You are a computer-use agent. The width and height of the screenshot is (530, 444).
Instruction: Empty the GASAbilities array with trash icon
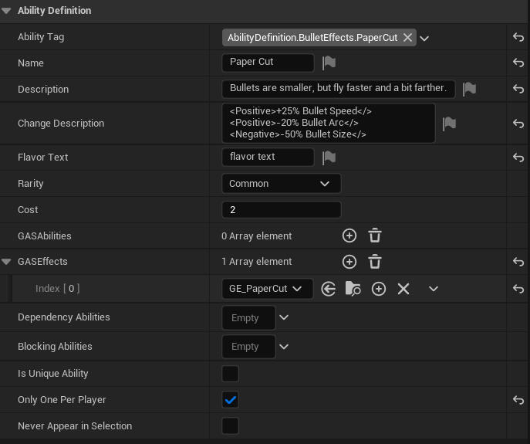click(x=374, y=236)
